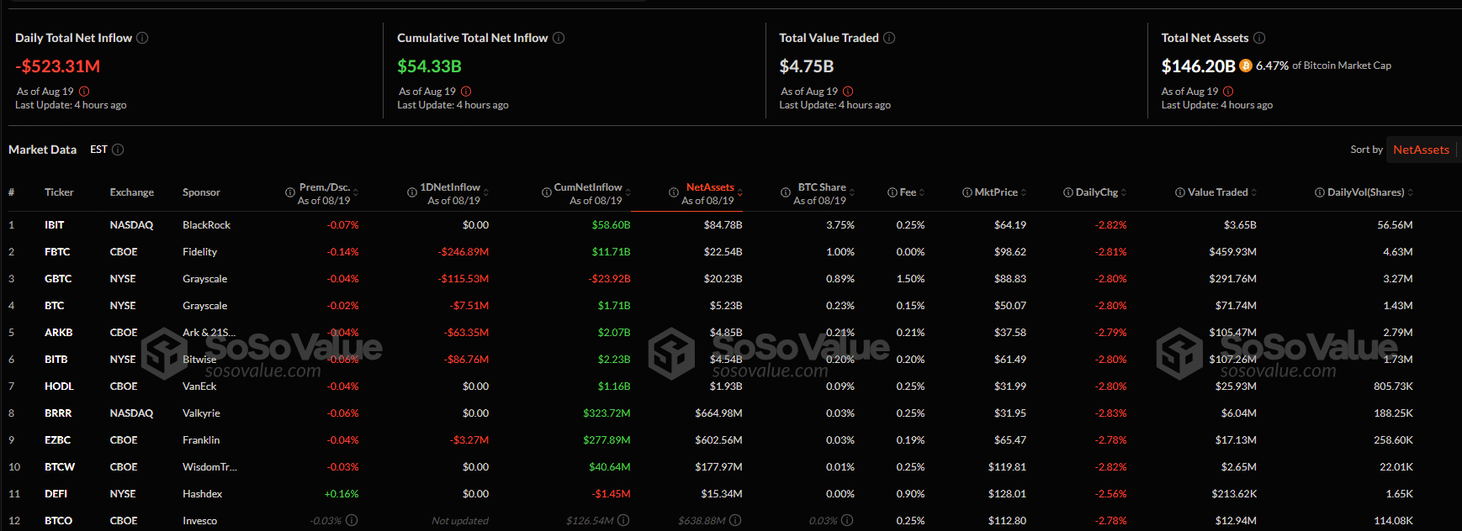Screen dimensions: 1462x531
Task: Click info icon before DailyVol(Shares) column header
Action: pos(1320,192)
